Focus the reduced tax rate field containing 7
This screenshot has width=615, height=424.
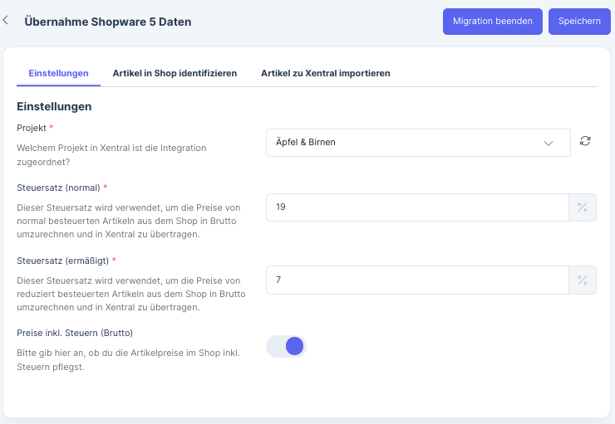click(416, 280)
